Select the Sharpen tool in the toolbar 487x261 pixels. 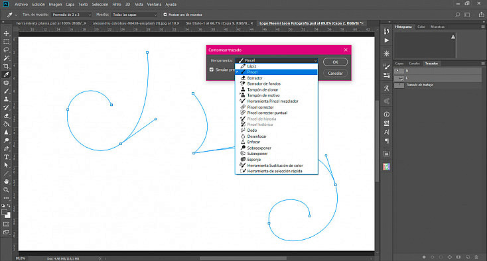pos(6,132)
